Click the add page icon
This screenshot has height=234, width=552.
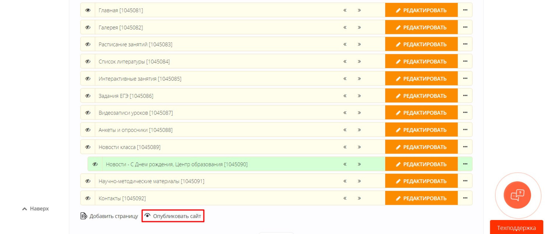(x=84, y=216)
